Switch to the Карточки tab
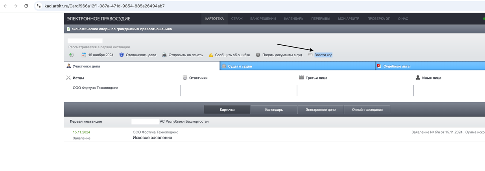The image size is (485, 171). [227, 110]
